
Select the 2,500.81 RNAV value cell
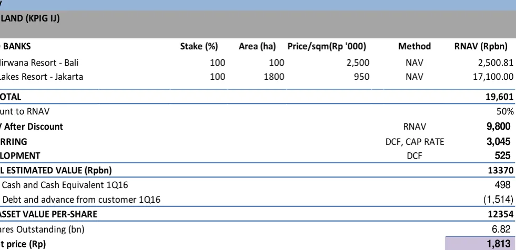(494, 62)
